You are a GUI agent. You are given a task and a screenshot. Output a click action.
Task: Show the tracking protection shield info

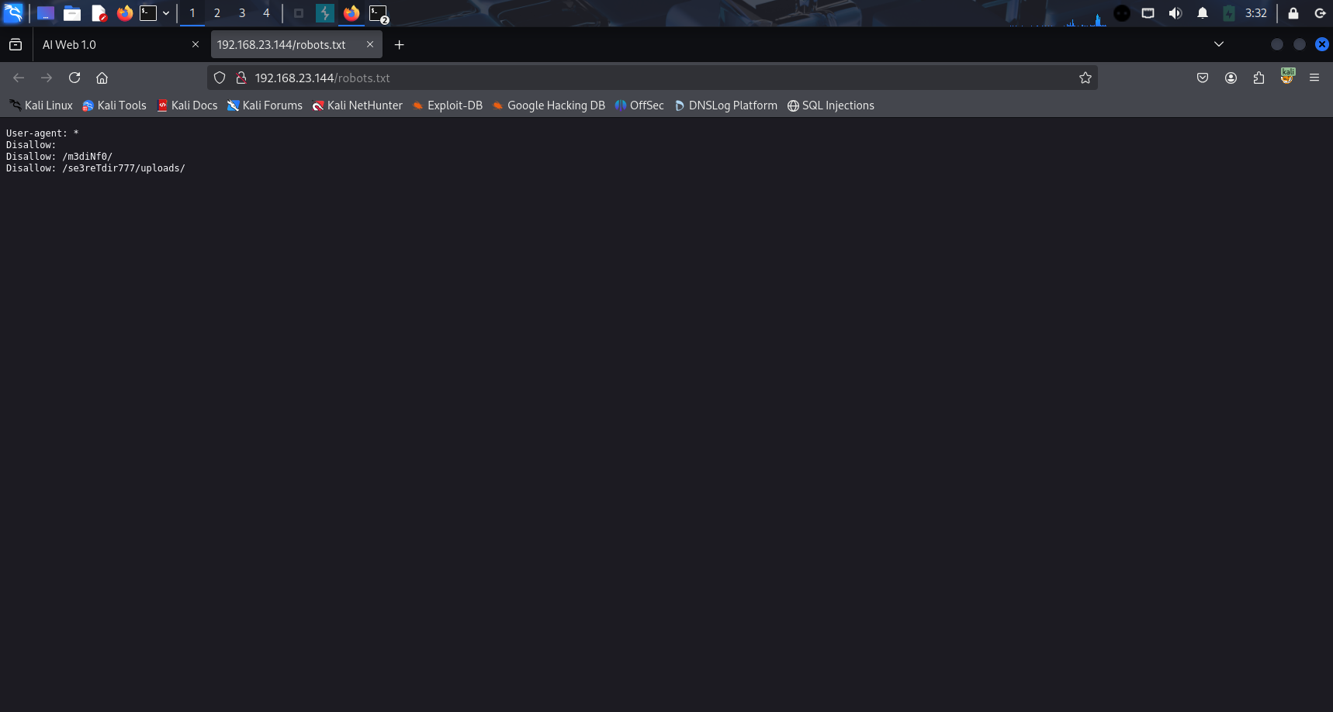220,78
